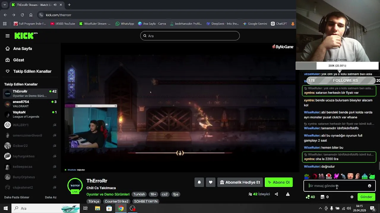This screenshot has width=380, height=213.
Task: Insert the pink butterfly emote
Action: (336, 176)
